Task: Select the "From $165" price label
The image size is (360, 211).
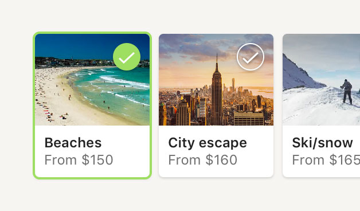Action: (x=326, y=160)
